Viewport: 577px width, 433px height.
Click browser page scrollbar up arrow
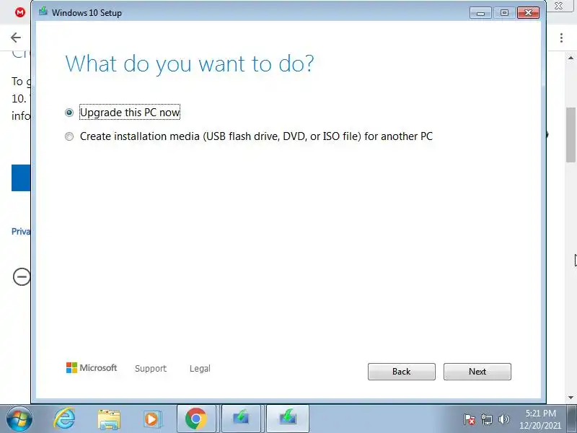571,58
